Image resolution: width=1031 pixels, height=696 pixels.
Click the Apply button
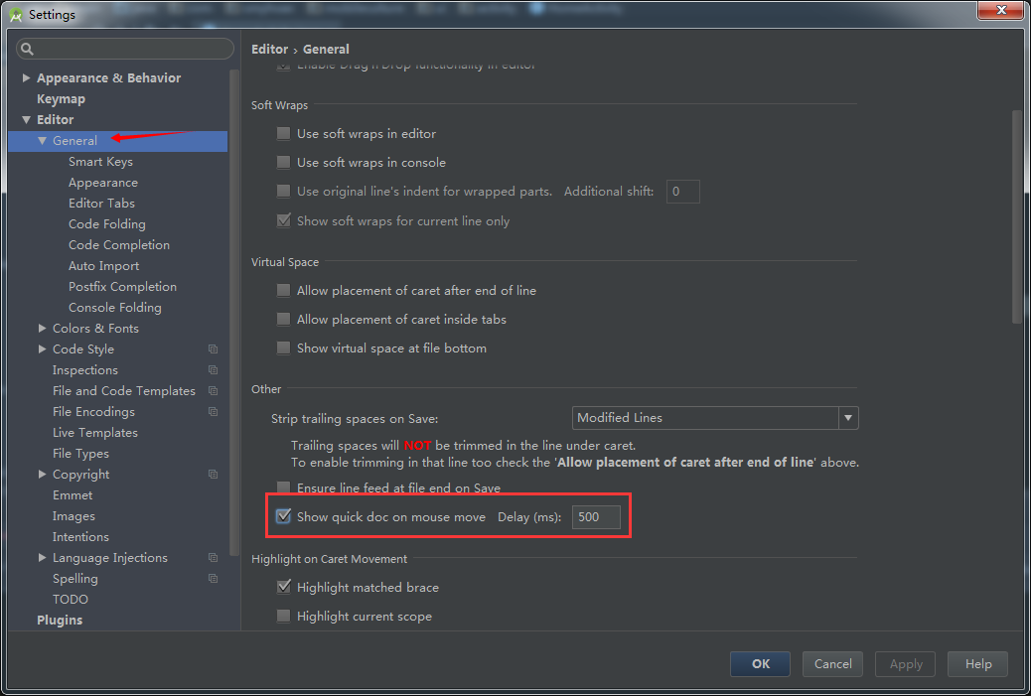pyautogui.click(x=906, y=664)
